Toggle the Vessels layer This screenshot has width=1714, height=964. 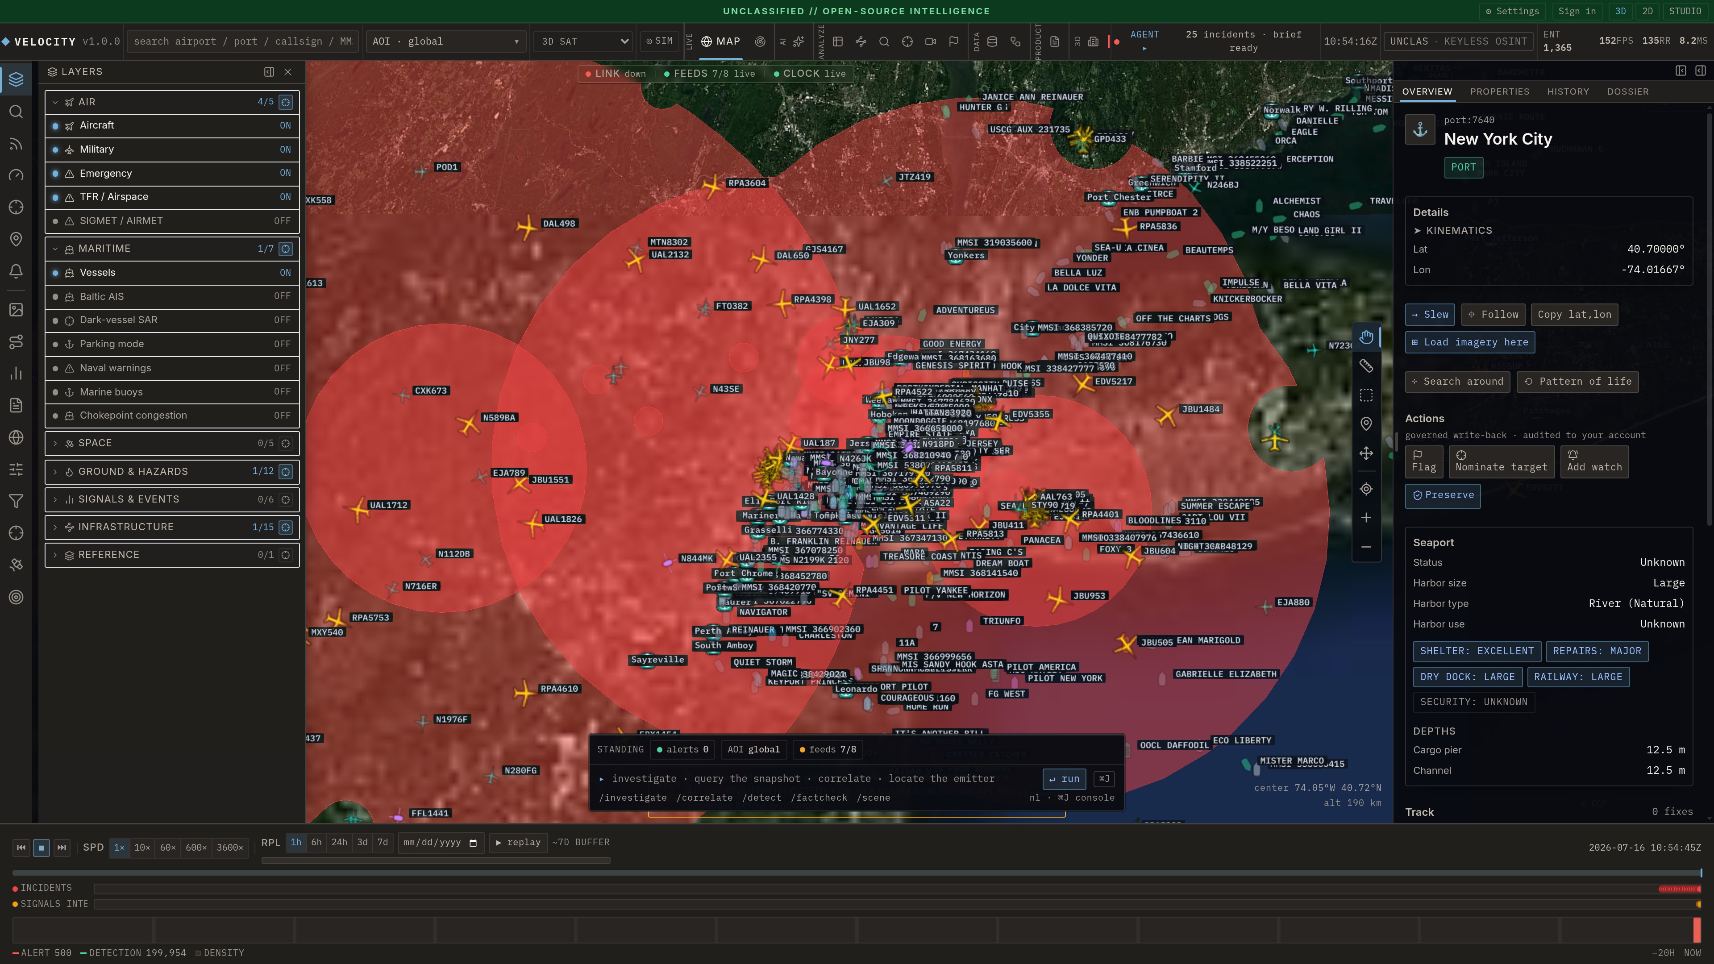172,272
